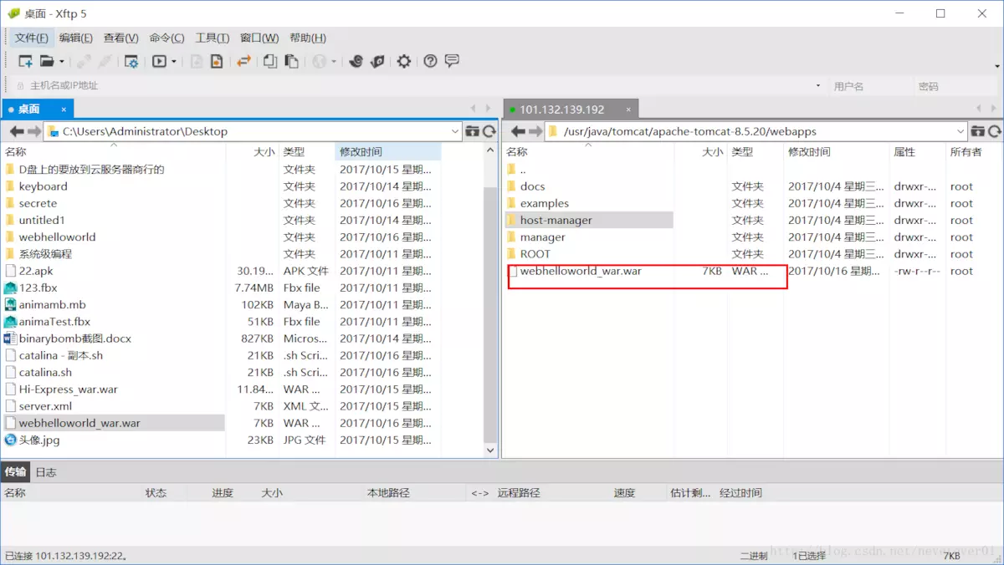This screenshot has width=1004, height=565.
Task: Open the 工具(T) menu
Action: click(212, 38)
